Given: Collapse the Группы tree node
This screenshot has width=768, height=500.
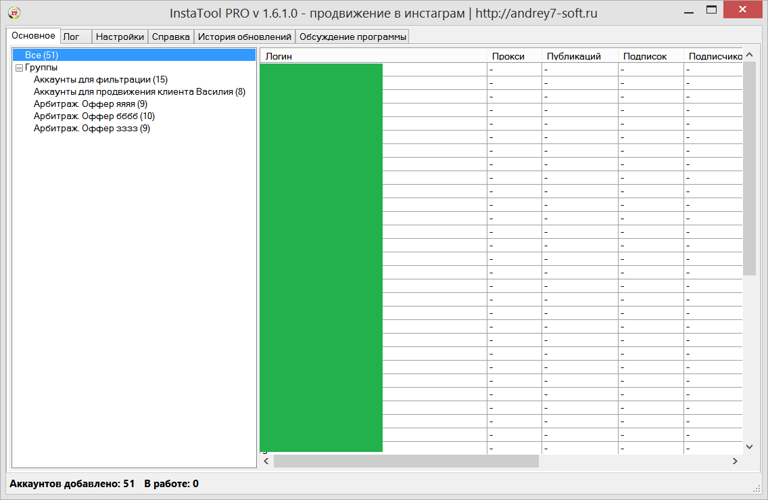Looking at the screenshot, I should click(19, 68).
